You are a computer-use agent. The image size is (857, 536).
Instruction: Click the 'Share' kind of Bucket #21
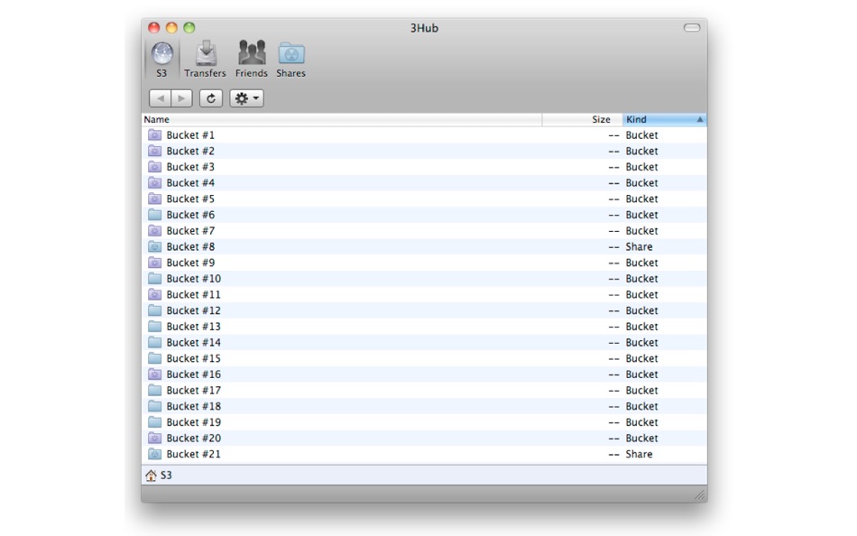point(639,453)
